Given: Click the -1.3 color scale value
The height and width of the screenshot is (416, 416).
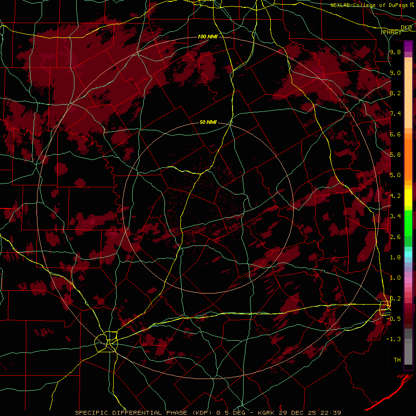Looking at the screenshot, I should (x=393, y=339).
